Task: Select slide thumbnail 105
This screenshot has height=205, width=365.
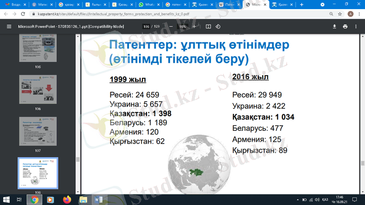Action: pyautogui.click(x=38, y=48)
